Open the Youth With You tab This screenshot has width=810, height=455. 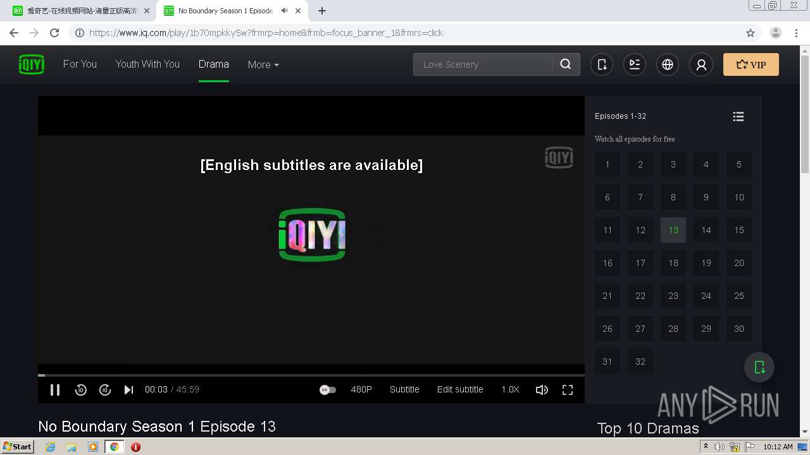(x=147, y=64)
